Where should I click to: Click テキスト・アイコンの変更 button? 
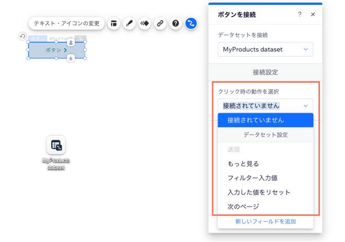click(x=66, y=23)
